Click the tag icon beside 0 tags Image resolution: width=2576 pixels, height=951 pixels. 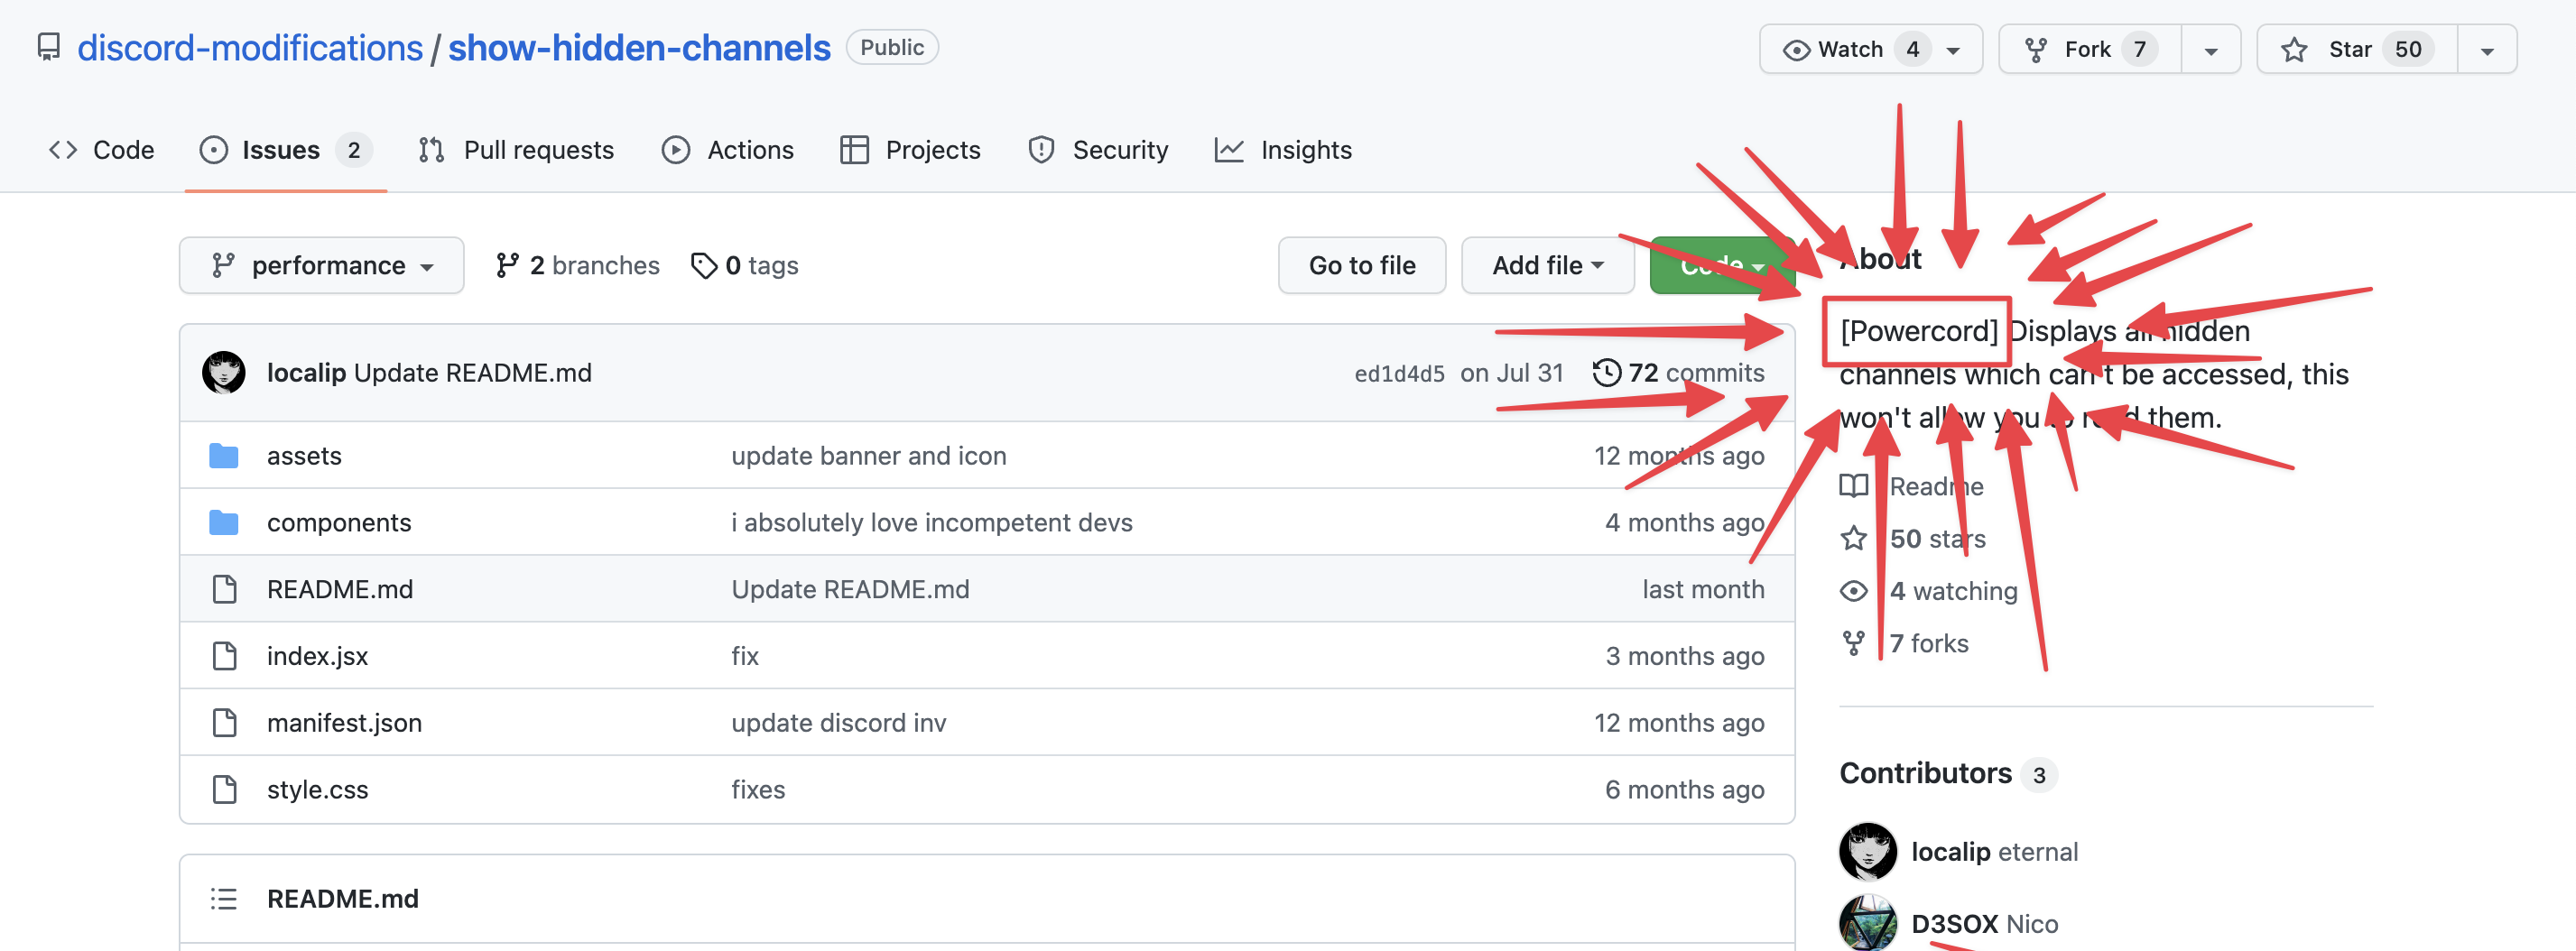tap(704, 265)
